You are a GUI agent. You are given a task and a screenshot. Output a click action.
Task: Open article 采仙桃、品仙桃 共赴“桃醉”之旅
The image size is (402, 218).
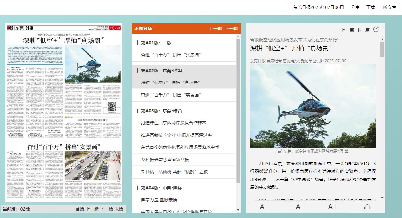point(174,172)
